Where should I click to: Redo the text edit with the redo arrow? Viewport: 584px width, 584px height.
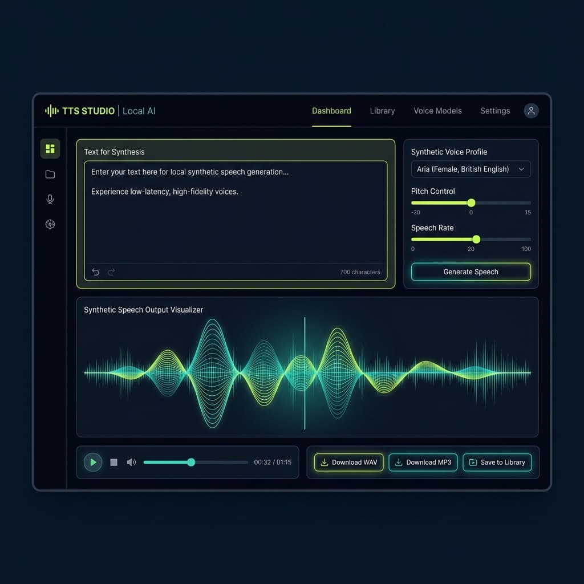111,272
